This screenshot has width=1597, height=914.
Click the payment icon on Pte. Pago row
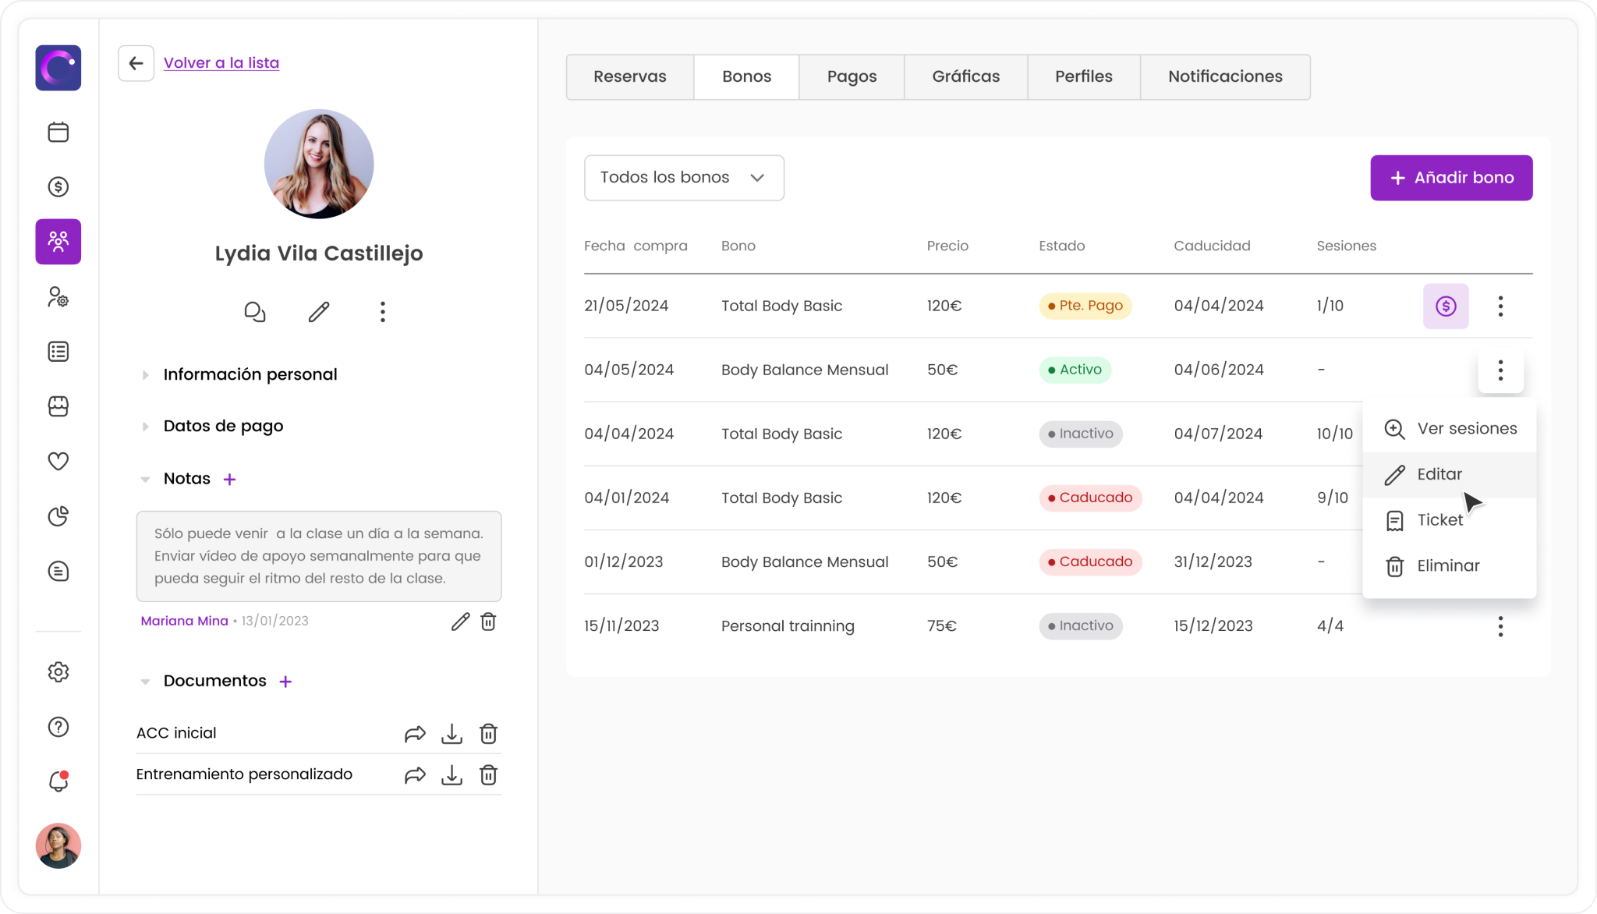tap(1445, 306)
